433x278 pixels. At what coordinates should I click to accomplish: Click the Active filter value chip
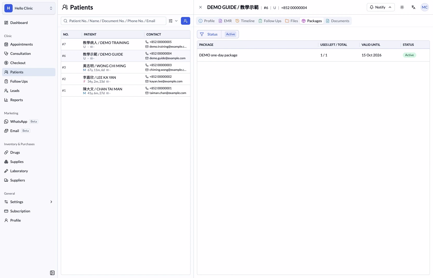click(230, 34)
